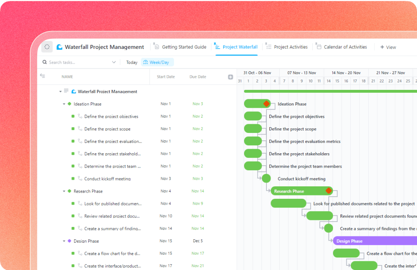
Task: Click status square of Create a summary of findings
Action: pyautogui.click(x=73, y=228)
